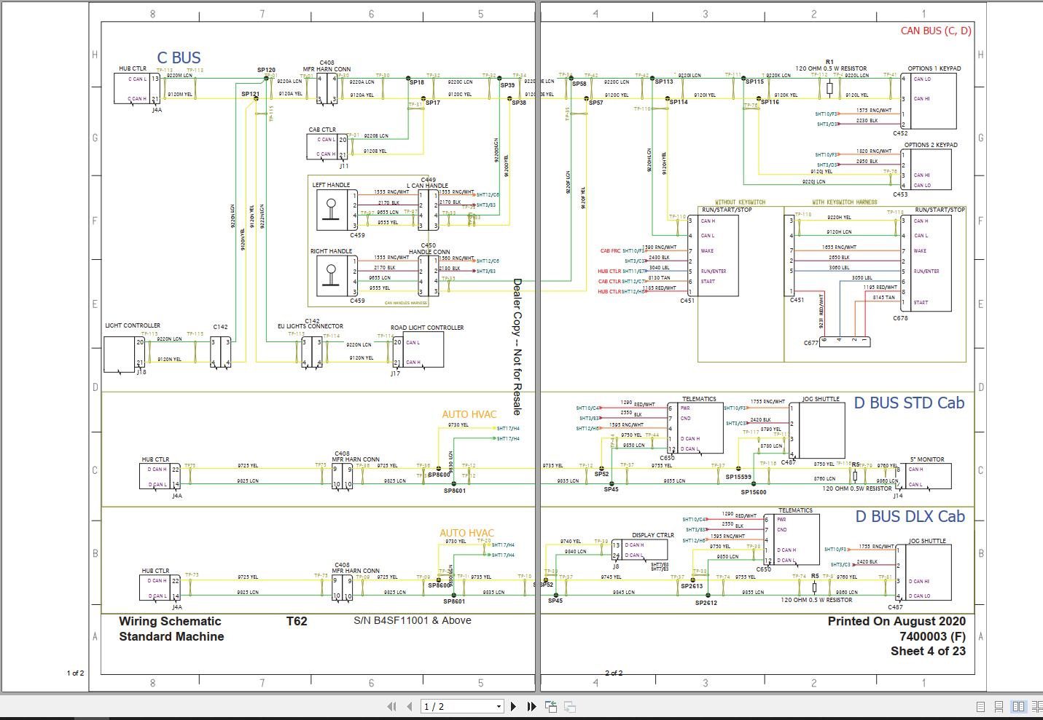Image resolution: width=1043 pixels, height=720 pixels.
Task: Jump to the last page
Action: click(x=532, y=707)
